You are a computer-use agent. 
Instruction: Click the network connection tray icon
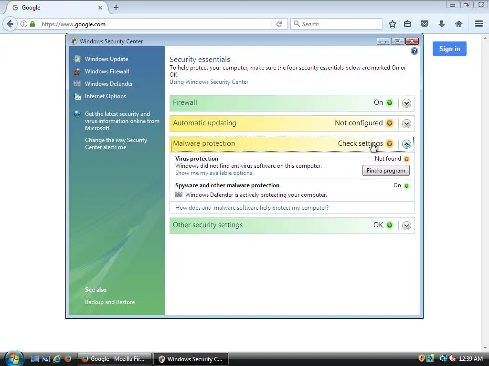pos(443,358)
